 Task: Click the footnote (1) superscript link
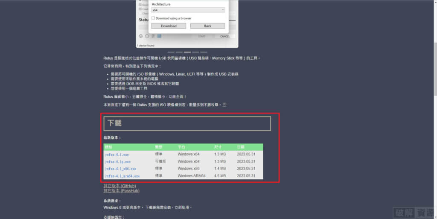pyautogui.click(x=224, y=104)
